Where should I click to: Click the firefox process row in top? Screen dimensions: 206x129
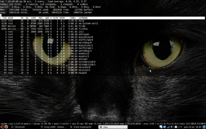click(102, 29)
